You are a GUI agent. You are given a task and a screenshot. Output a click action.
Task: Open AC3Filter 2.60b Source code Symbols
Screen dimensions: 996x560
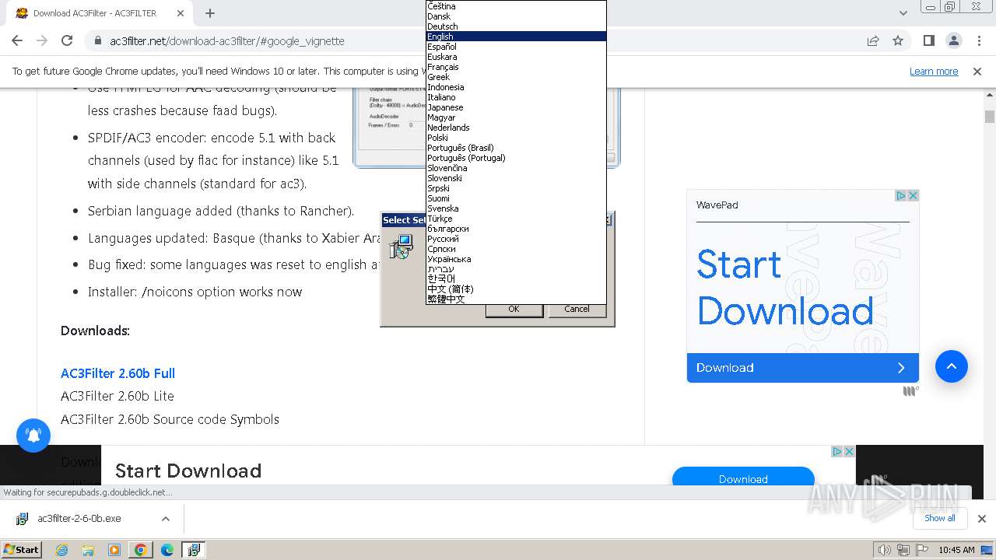click(x=170, y=419)
